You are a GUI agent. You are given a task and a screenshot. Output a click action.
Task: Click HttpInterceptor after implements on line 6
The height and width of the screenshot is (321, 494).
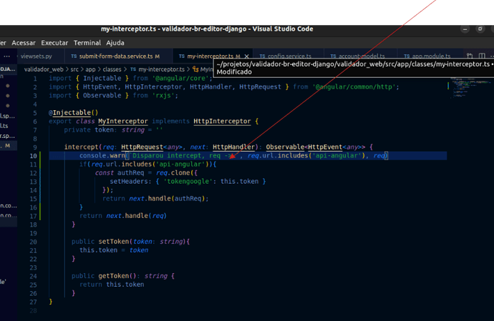(222, 121)
